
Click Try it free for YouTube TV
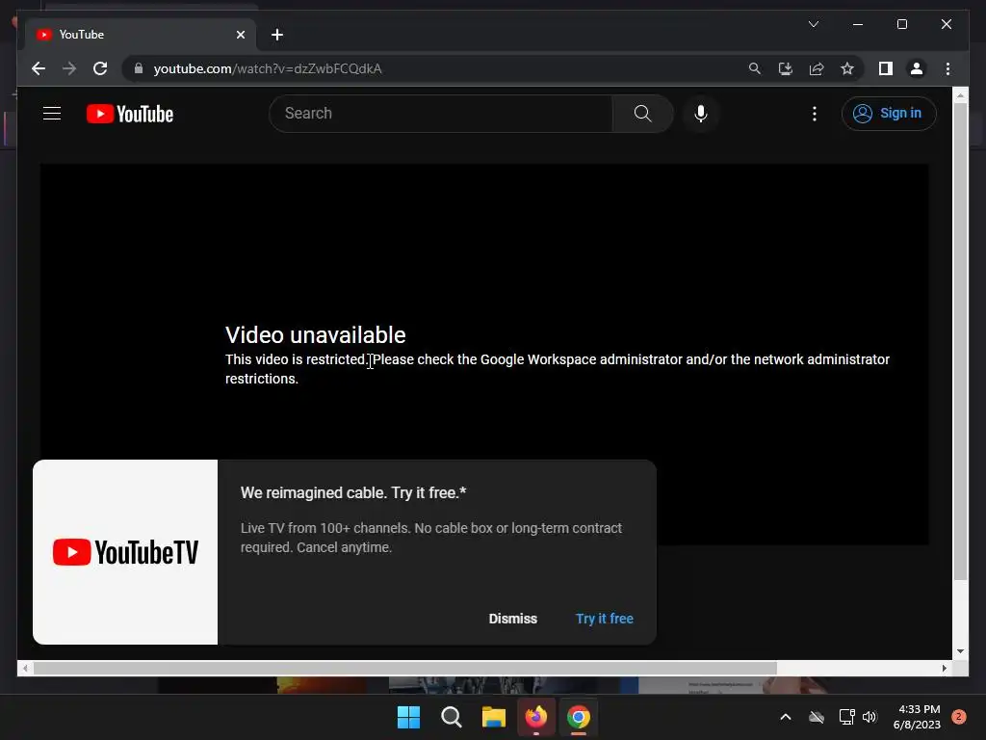pyautogui.click(x=605, y=619)
